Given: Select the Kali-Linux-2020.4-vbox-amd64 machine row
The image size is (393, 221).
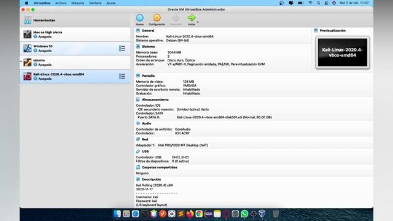Looking at the screenshot, I should (75, 76).
